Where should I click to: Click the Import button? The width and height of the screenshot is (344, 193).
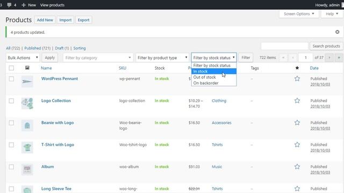(x=66, y=20)
